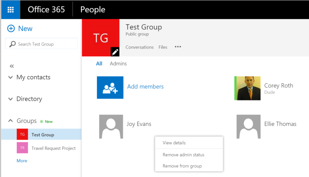Viewport: 309px width, 177px height.
Task: Collapse the Groups section chevron
Action: pyautogui.click(x=10, y=121)
